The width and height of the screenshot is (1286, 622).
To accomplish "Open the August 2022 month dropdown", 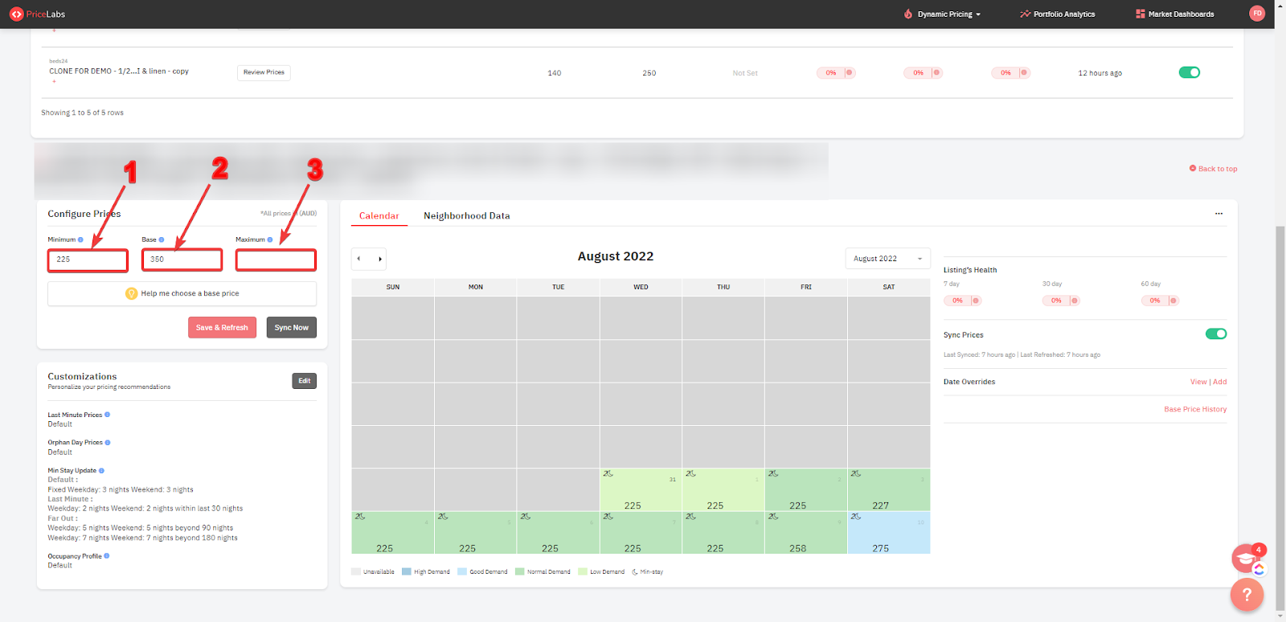I will pyautogui.click(x=887, y=259).
